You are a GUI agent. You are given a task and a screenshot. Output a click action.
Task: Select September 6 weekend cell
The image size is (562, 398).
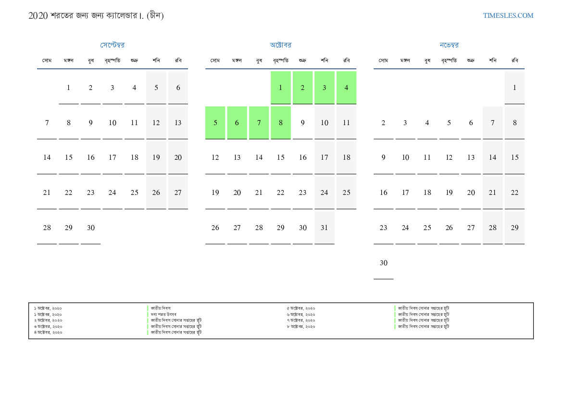pos(178,88)
